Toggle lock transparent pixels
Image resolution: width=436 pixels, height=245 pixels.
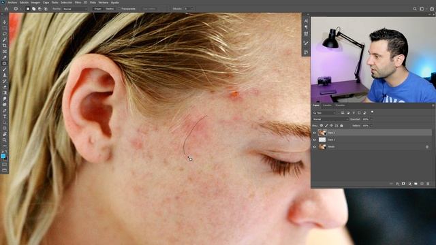tap(321, 126)
